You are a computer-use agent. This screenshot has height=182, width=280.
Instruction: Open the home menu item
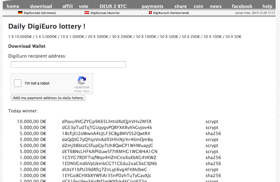coord(13,6)
